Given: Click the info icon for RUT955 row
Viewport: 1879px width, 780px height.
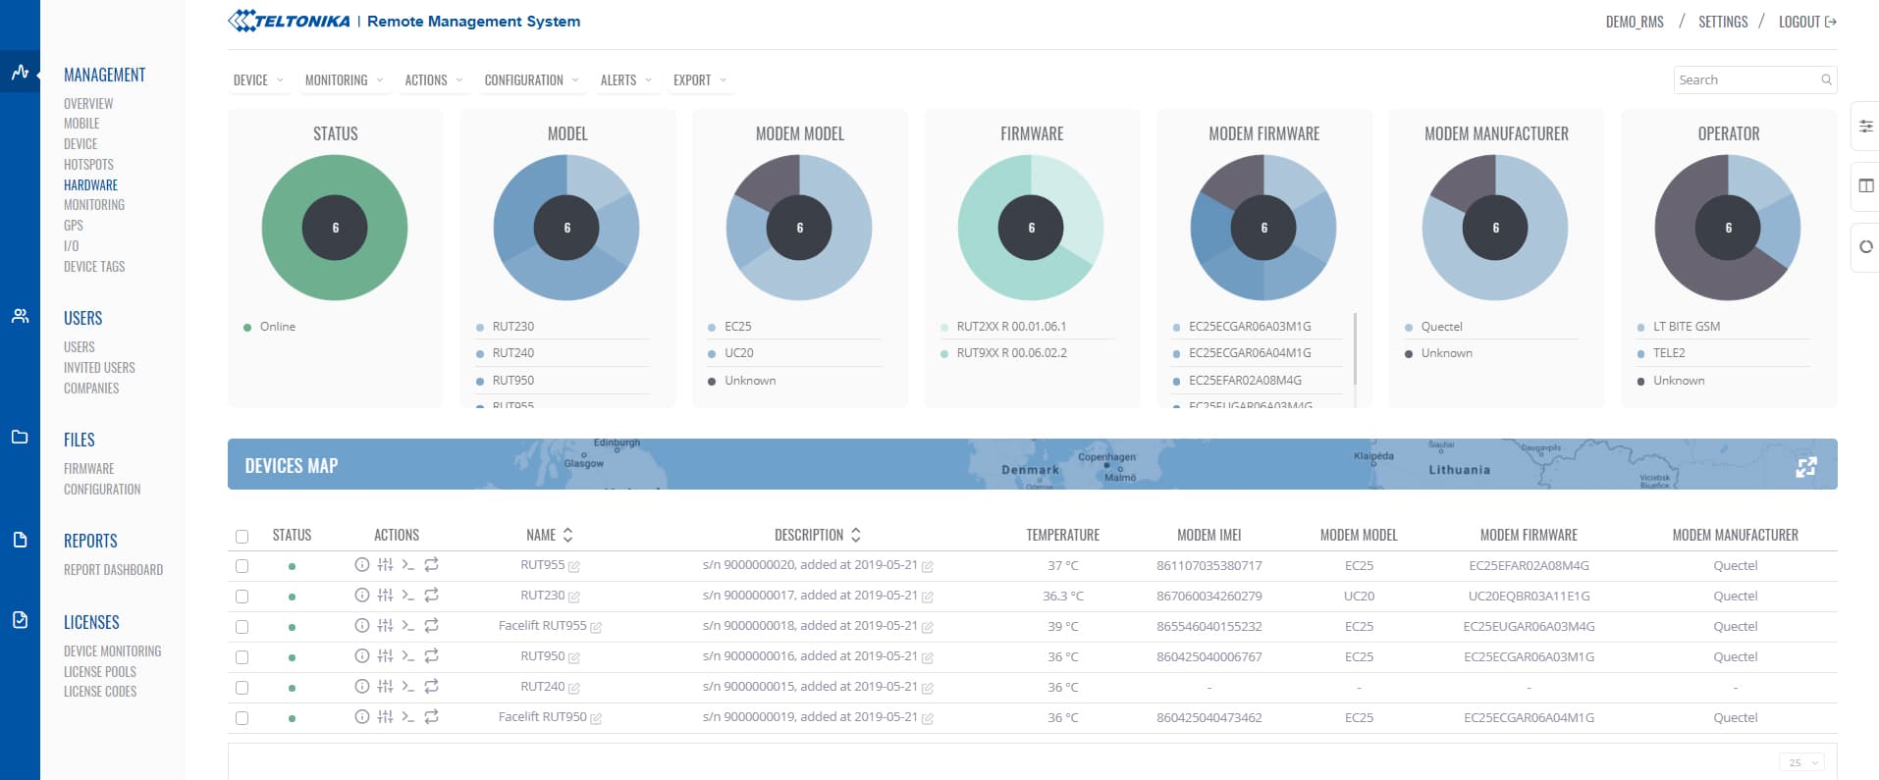Looking at the screenshot, I should (361, 565).
